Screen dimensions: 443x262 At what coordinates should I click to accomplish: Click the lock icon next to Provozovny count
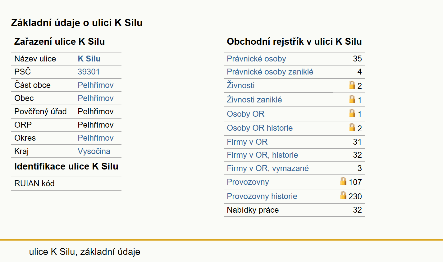click(343, 181)
